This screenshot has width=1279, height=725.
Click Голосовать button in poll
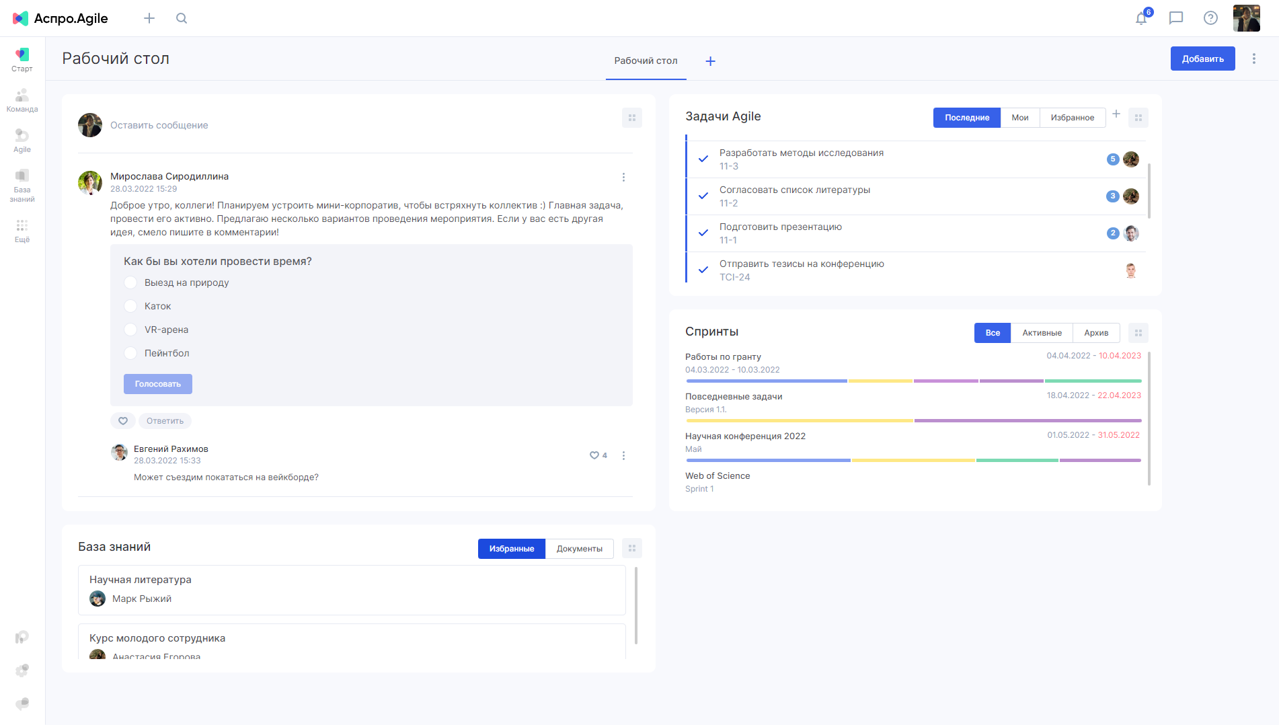coord(158,384)
